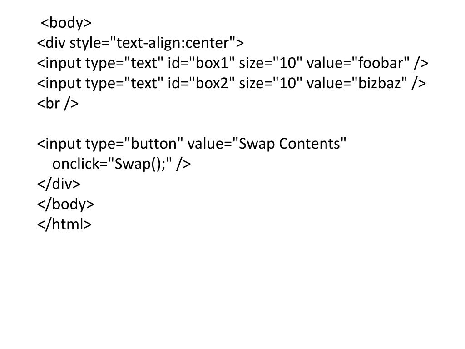Viewport: 465px width, 349px height.
Task: Click the Swap Contents value text
Action: 289,144
